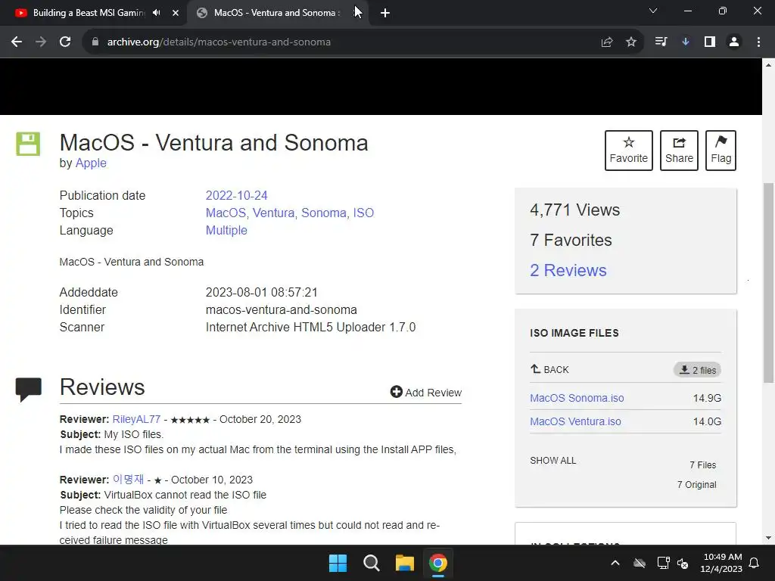The height and width of the screenshot is (581, 775).
Task: Open the Chrome profile icon
Action: [x=734, y=42]
